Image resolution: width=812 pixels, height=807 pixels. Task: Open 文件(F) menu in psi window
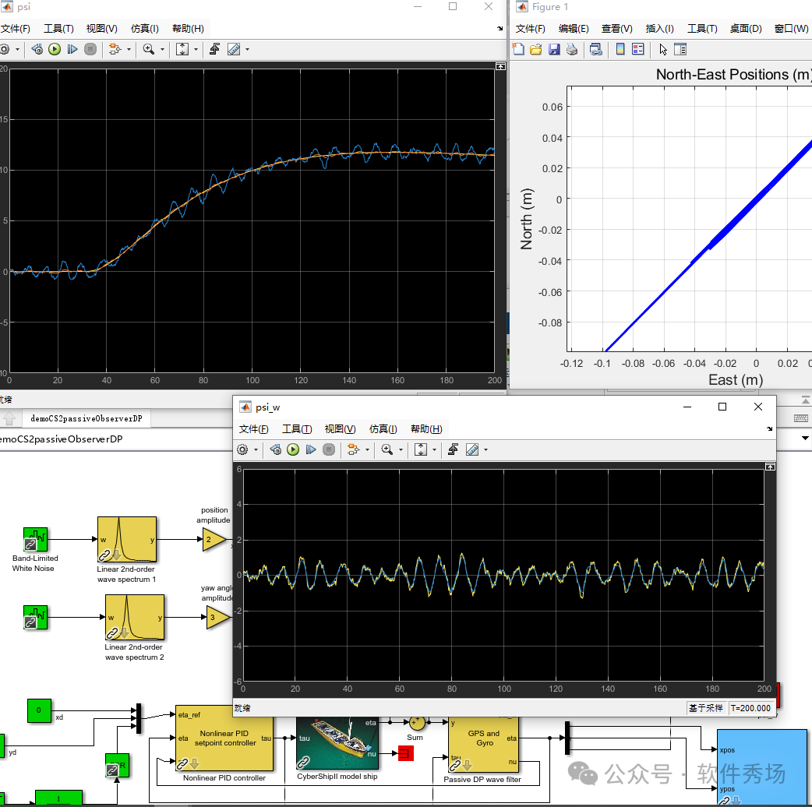click(15, 29)
